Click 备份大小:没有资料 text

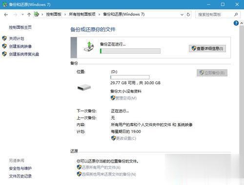coord(126,92)
